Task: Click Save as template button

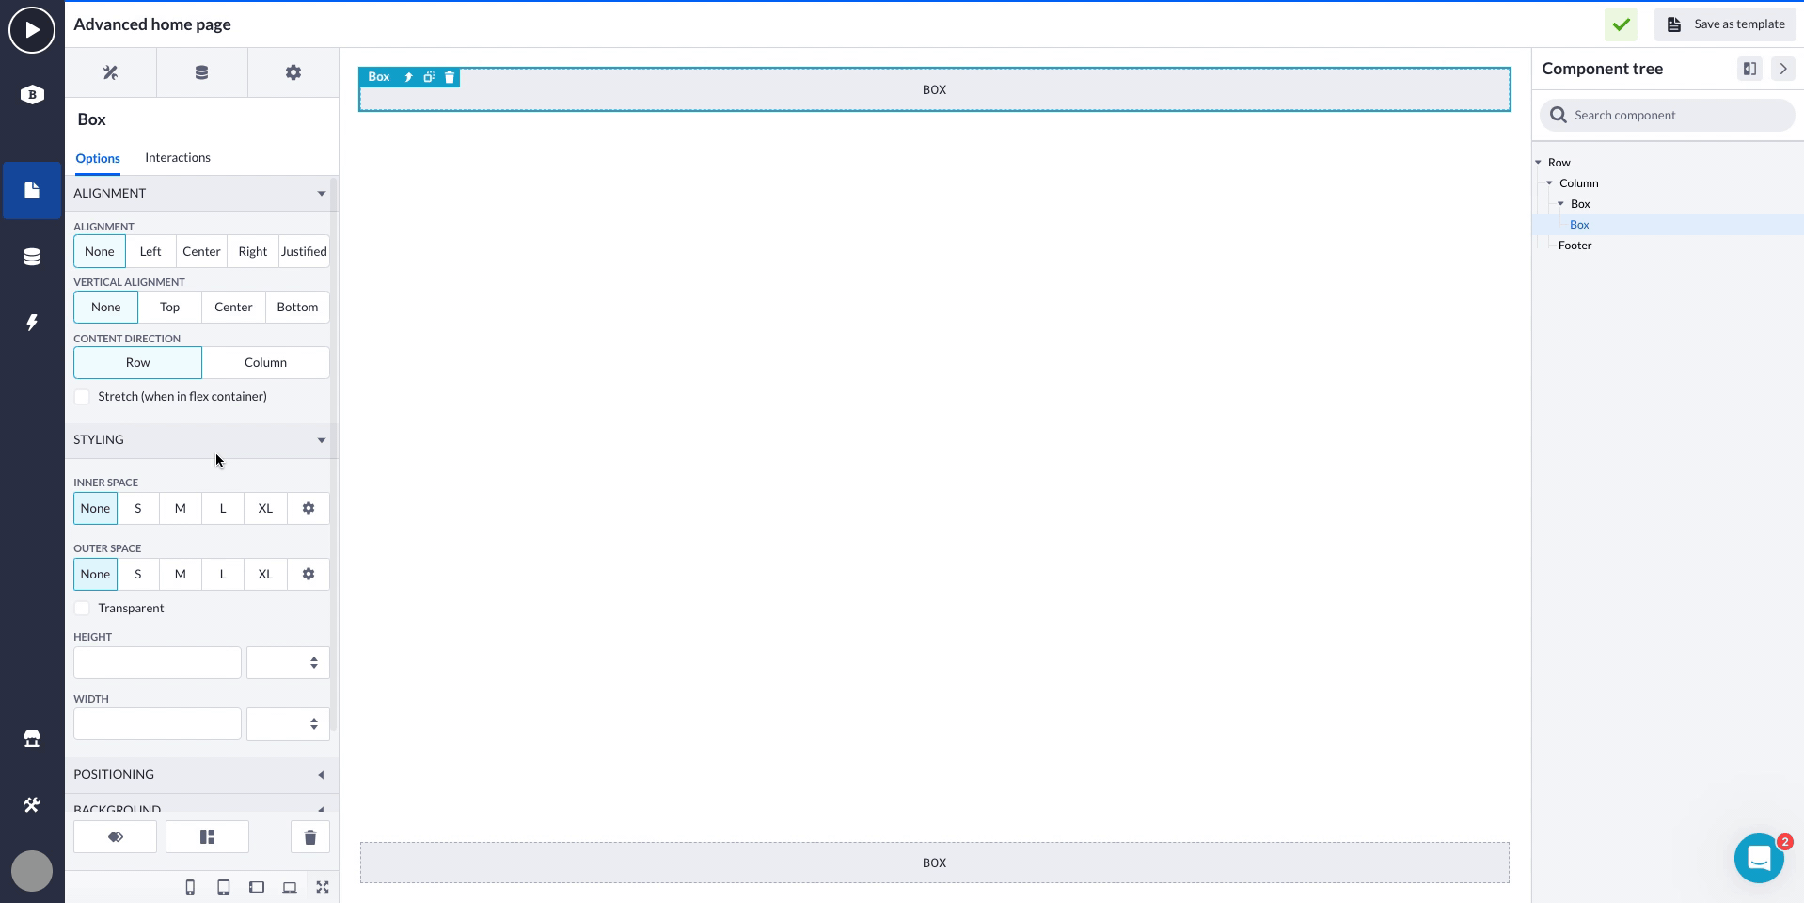Action: click(x=1725, y=24)
